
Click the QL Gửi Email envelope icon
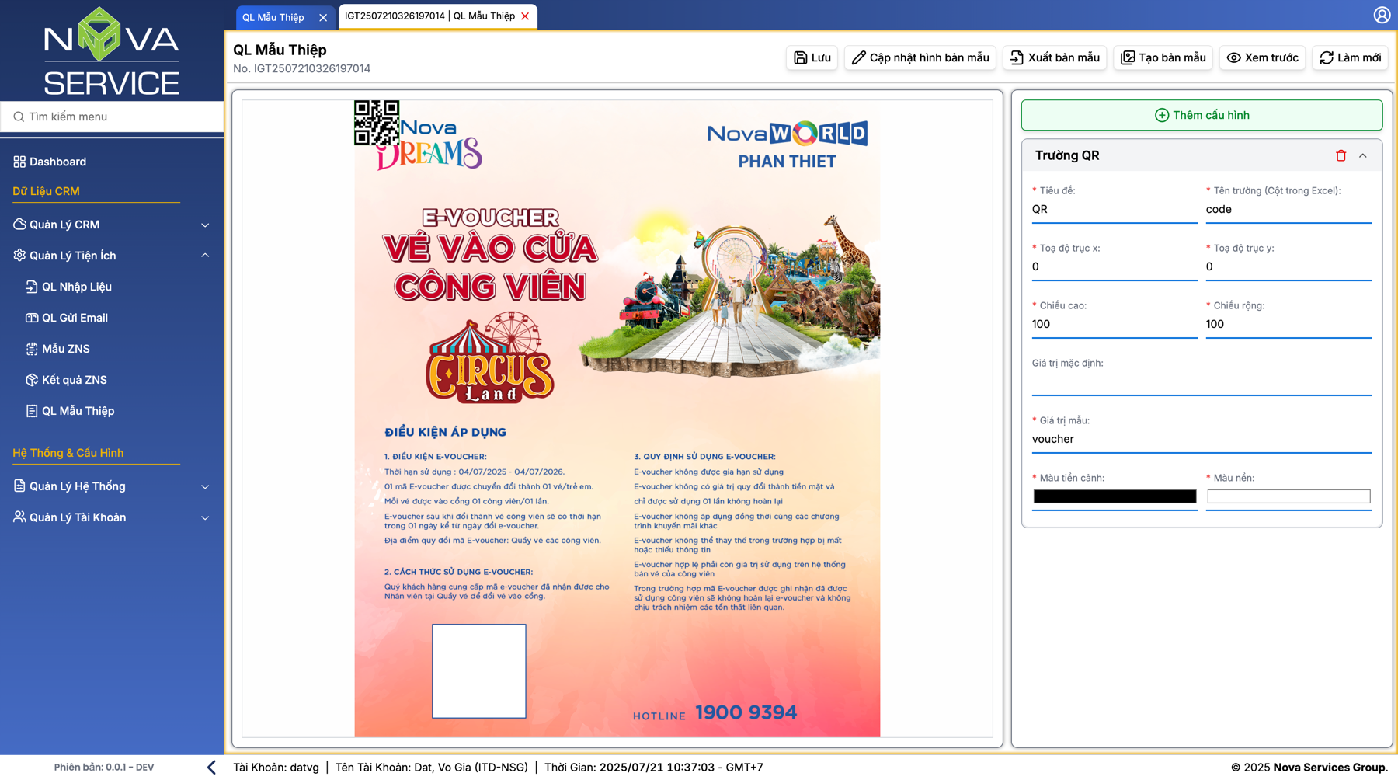[32, 318]
